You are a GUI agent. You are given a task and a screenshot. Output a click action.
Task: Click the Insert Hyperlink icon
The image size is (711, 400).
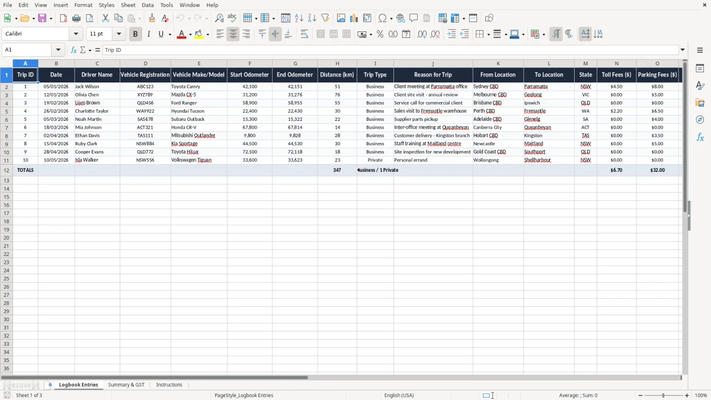[x=401, y=18]
